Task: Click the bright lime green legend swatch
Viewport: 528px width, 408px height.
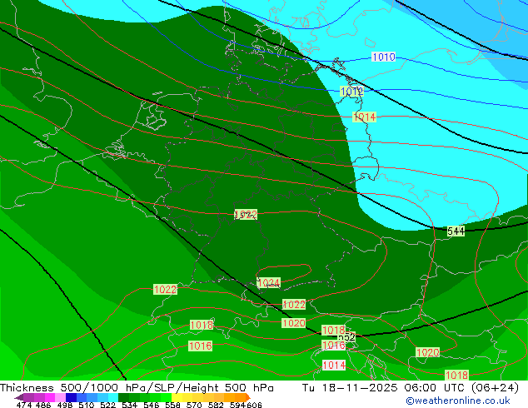Action: pos(166,397)
